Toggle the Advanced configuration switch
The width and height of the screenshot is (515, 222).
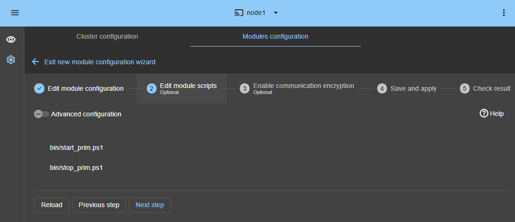click(42, 114)
